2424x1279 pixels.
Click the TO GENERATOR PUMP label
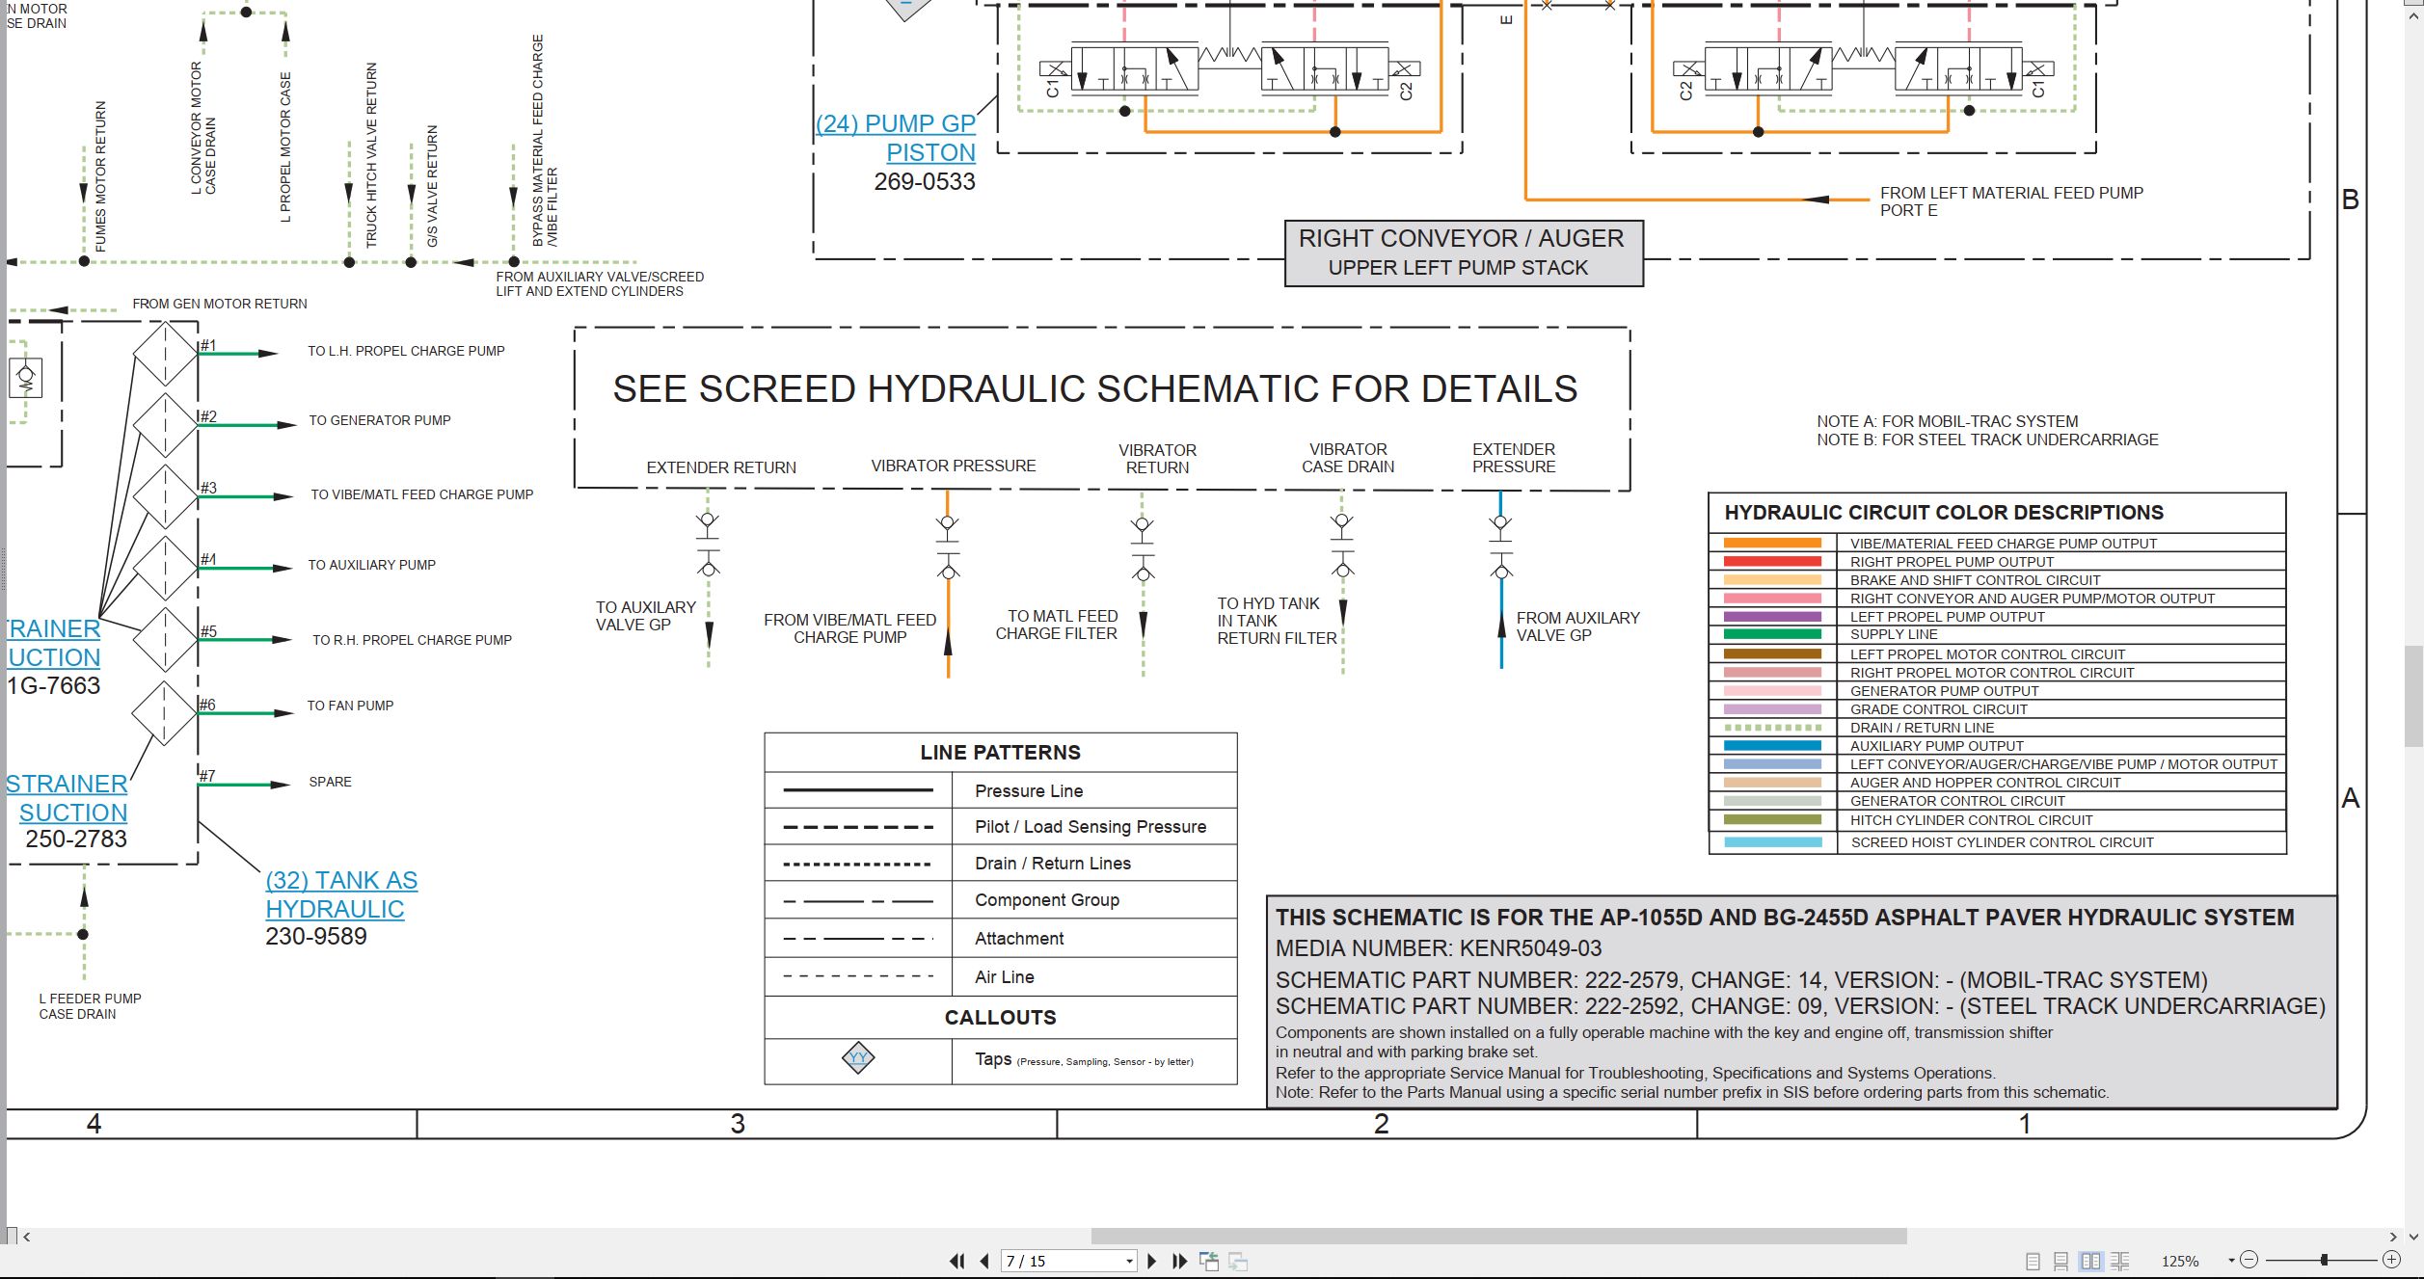pyautogui.click(x=380, y=420)
